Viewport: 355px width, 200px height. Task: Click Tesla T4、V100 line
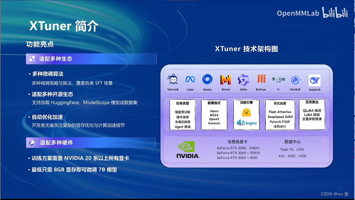pos(292,149)
